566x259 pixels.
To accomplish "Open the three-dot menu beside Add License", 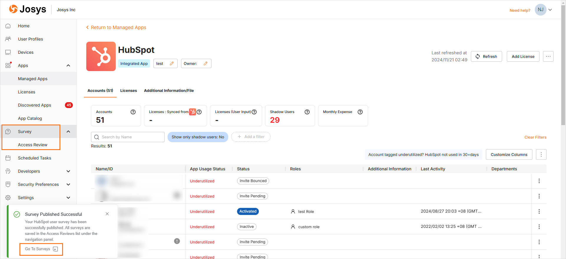I will click(x=548, y=56).
